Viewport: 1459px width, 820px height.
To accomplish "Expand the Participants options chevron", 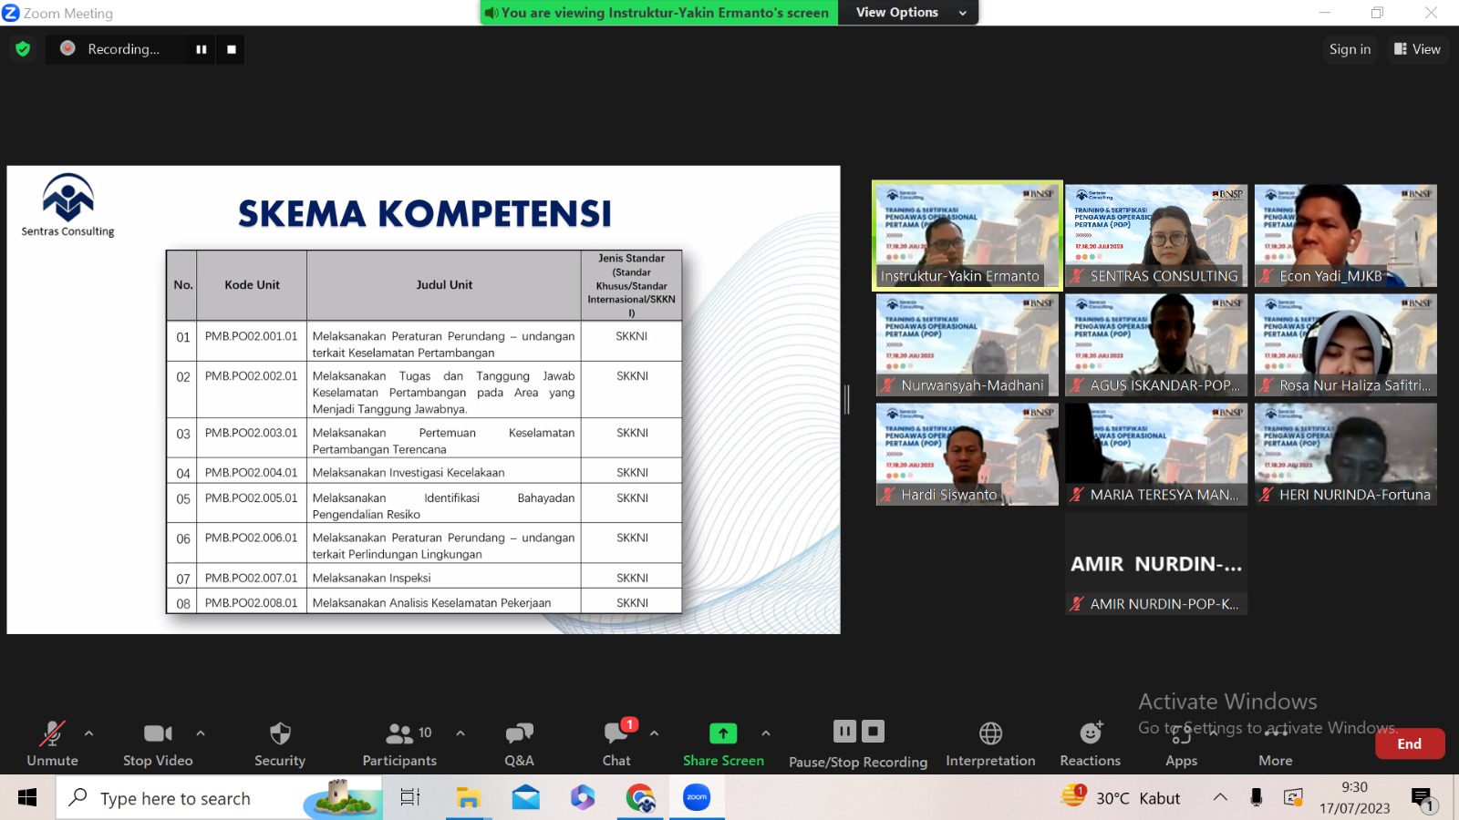I will pyautogui.click(x=460, y=733).
